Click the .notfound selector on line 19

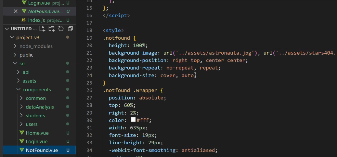(x=116, y=38)
